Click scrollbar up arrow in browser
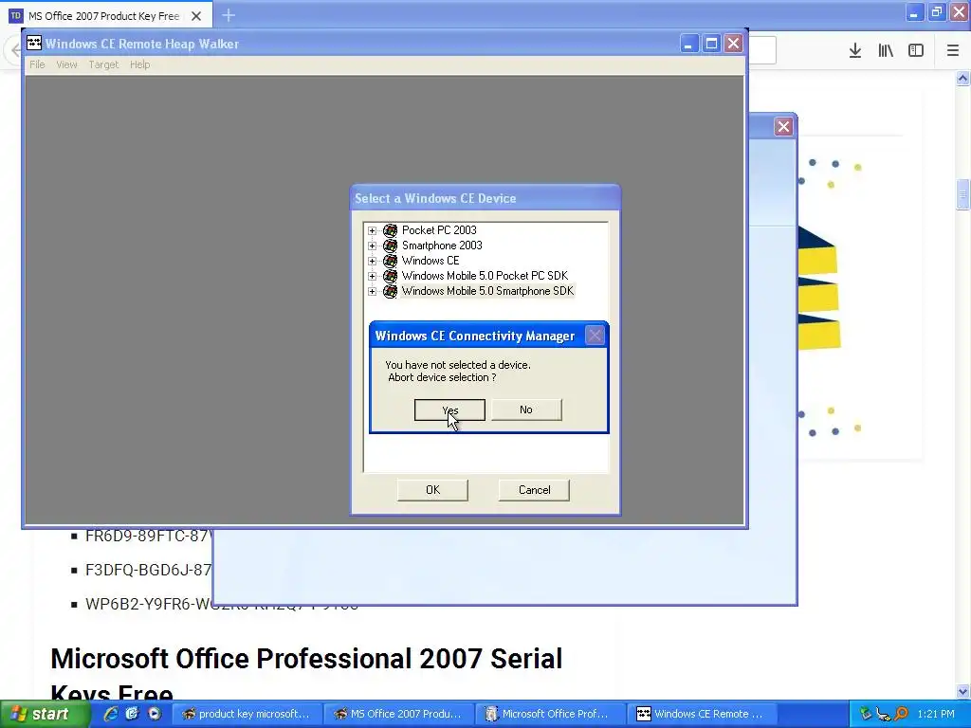The height and width of the screenshot is (728, 971). 963,78
